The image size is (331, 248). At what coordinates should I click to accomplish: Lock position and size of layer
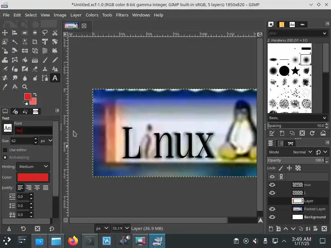coord(289,168)
